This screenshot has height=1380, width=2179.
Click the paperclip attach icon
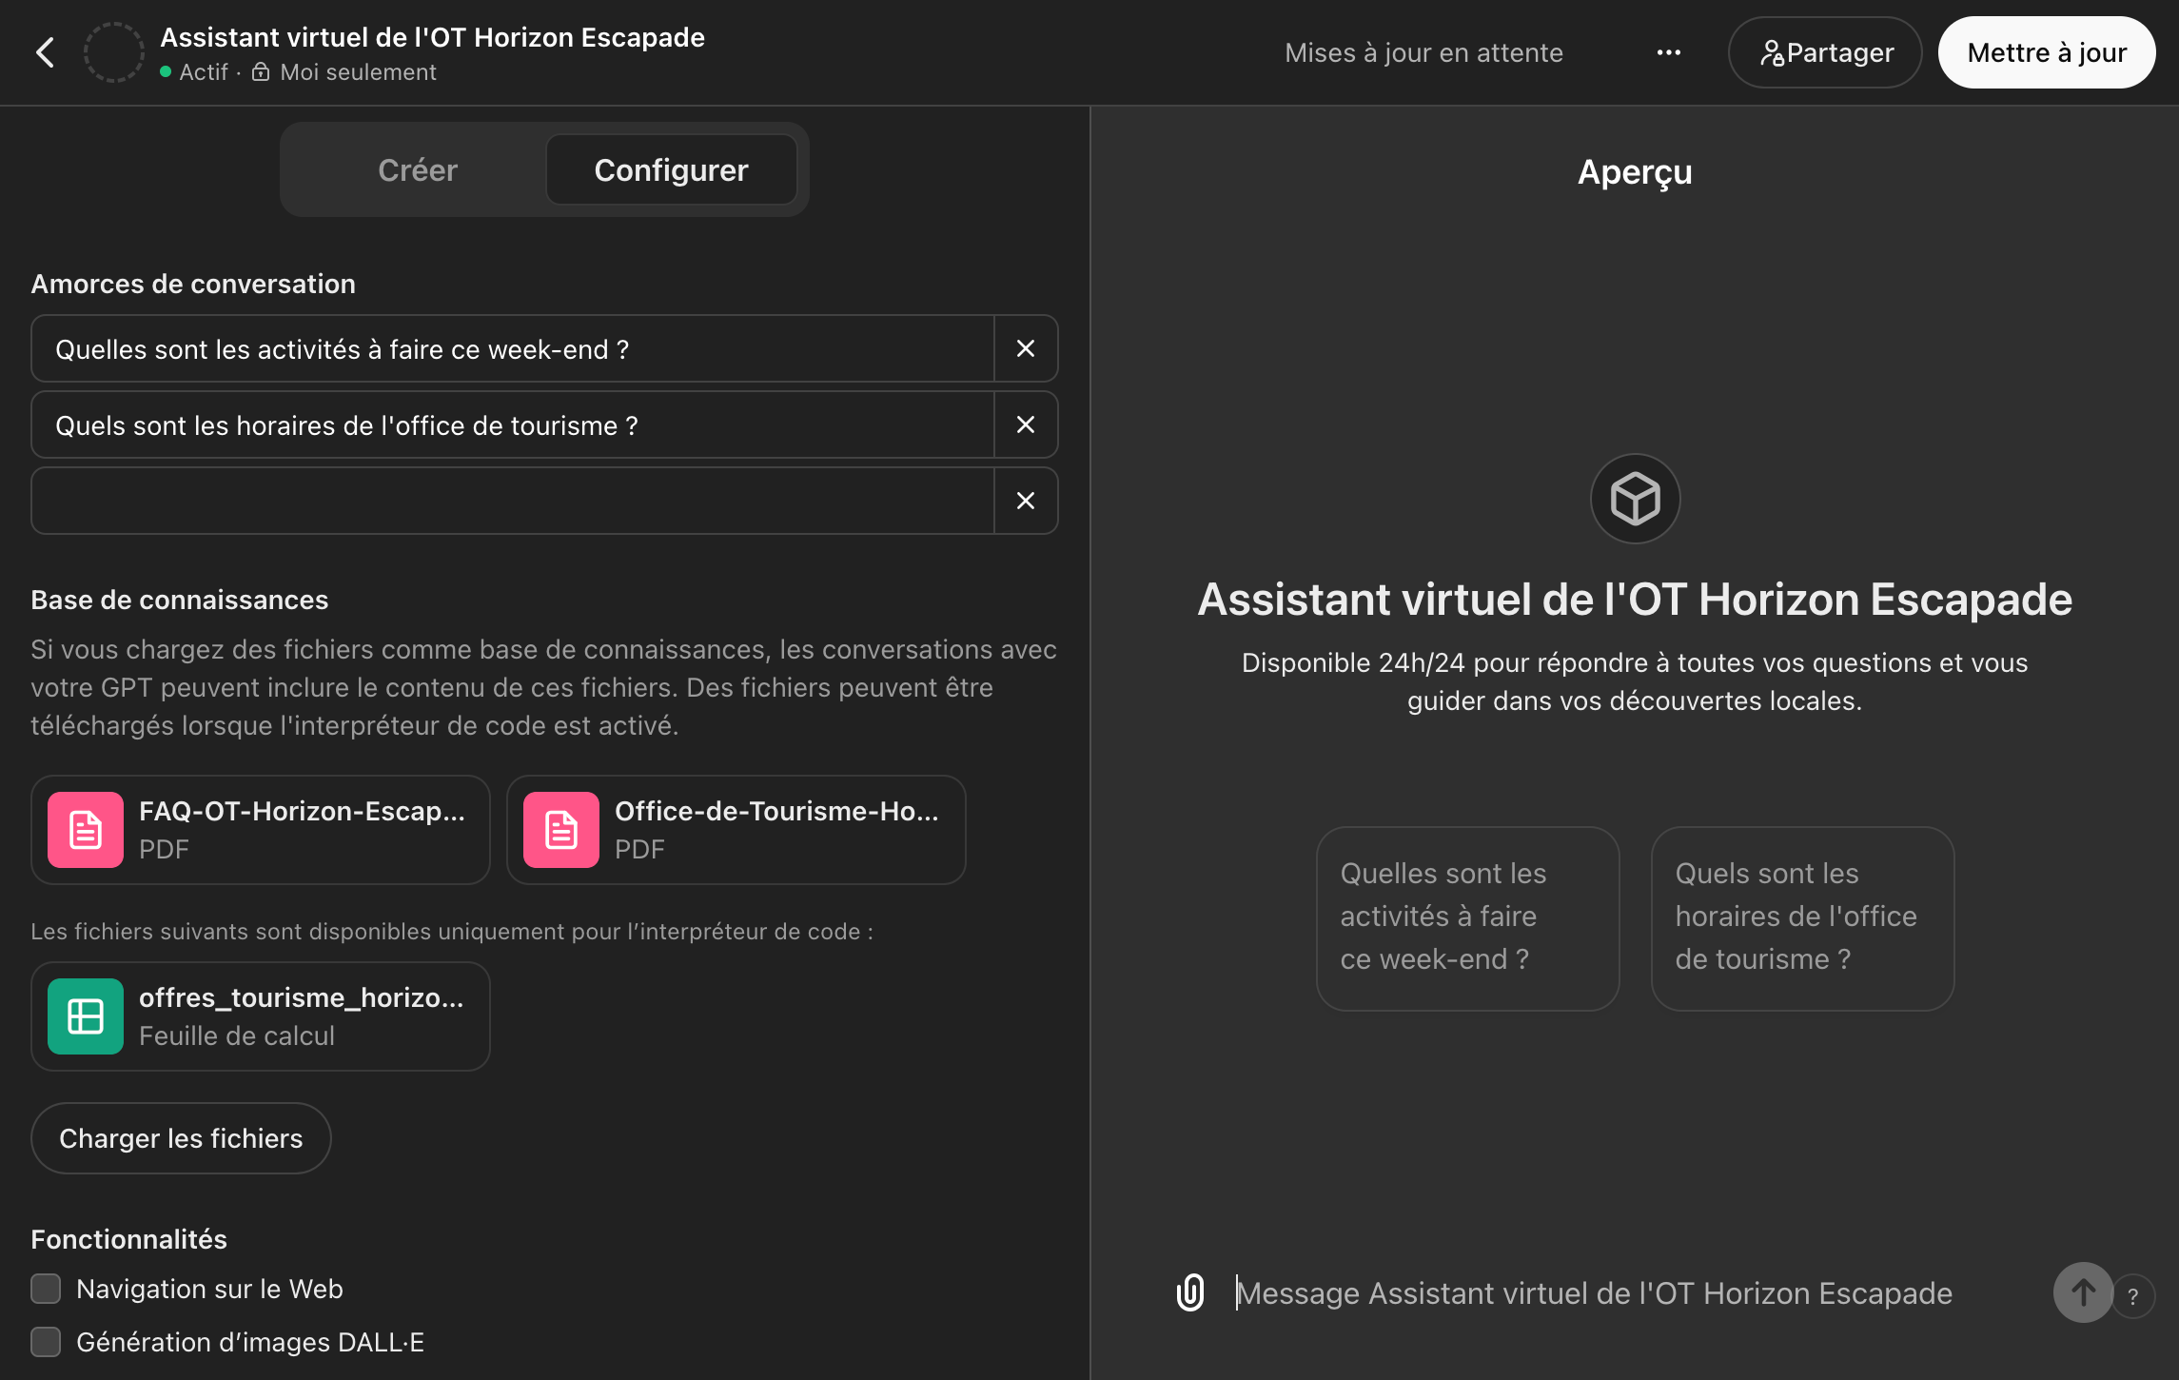click(x=1190, y=1292)
